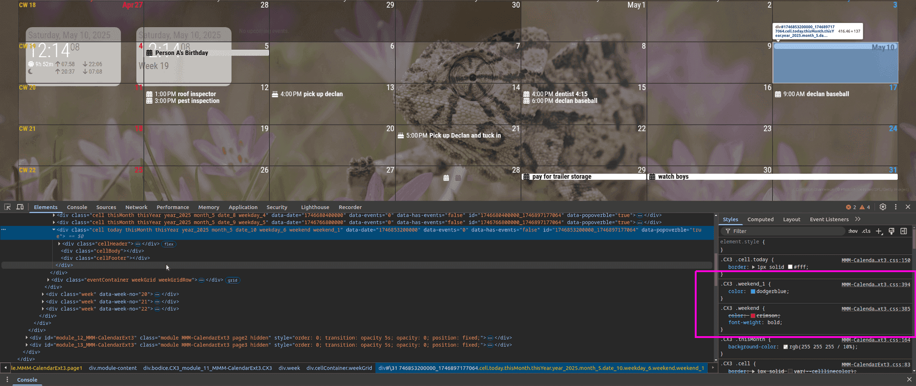Open the MMM-Calenda…xt3.css:394 source link

click(x=876, y=284)
